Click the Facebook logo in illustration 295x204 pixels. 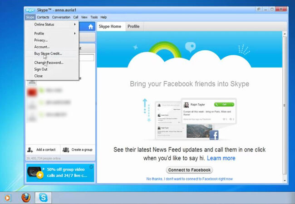(x=214, y=135)
